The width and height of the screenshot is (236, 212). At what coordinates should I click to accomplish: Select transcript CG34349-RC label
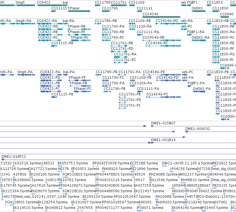pyautogui.click(x=157, y=43)
